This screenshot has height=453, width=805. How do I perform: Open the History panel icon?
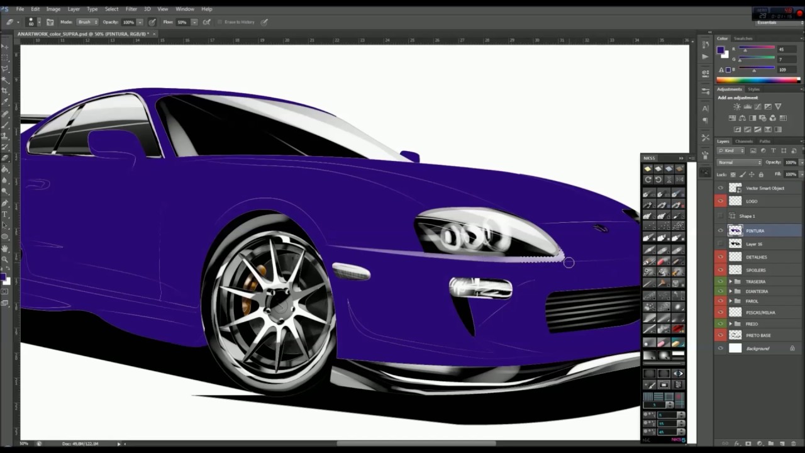(x=706, y=45)
